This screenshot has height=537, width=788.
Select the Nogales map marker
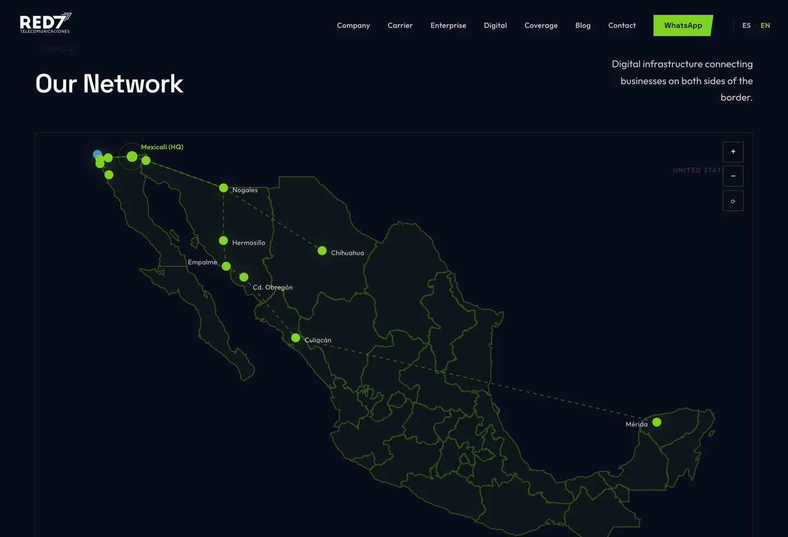(223, 188)
